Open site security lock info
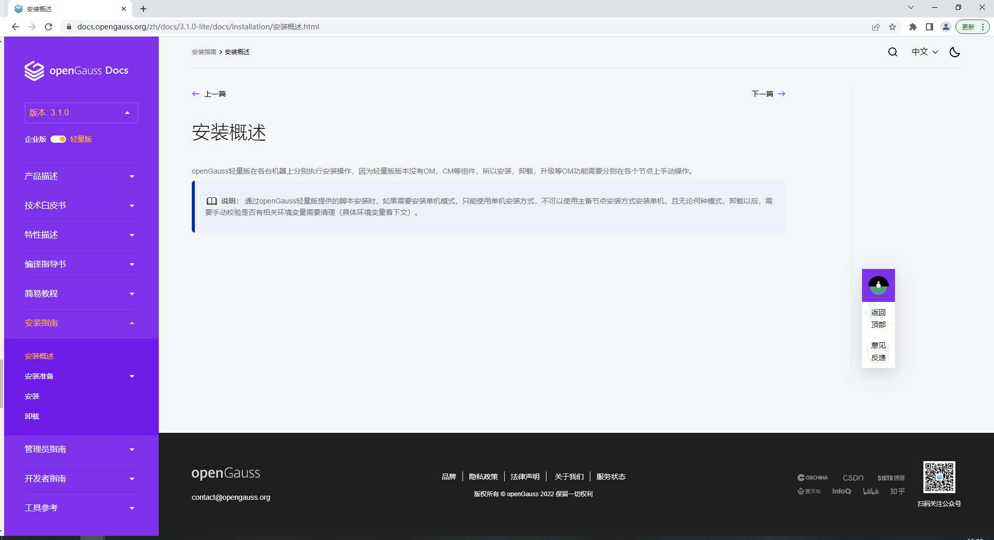Viewport: 994px width, 540px height. click(69, 27)
